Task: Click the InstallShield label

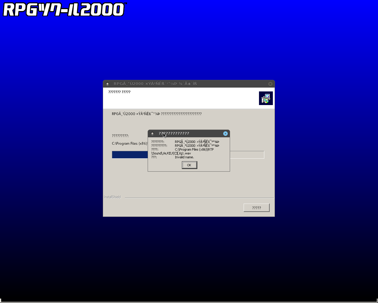Action: [x=112, y=197]
